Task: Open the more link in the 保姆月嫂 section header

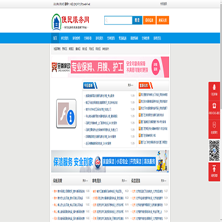Action: pyautogui.click(x=85, y=181)
